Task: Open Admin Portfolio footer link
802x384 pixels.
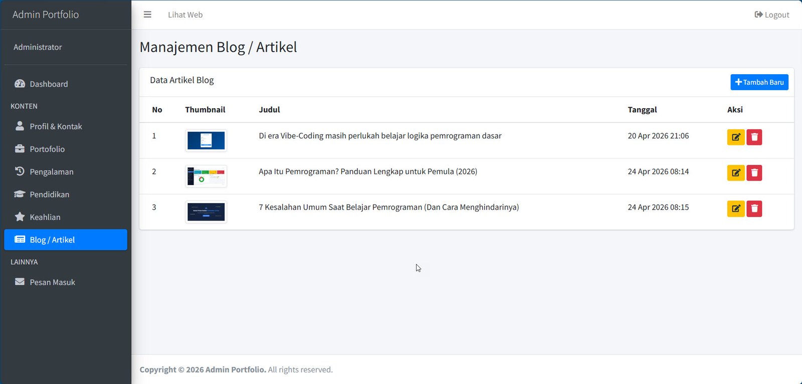Action: tap(236, 369)
